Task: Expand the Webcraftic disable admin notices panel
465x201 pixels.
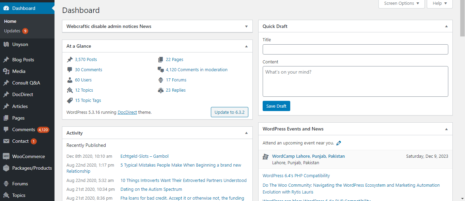Action: 246,26
